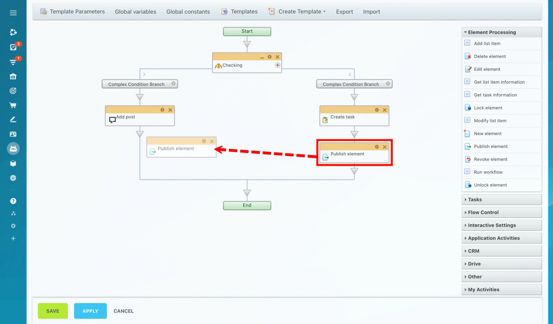Screen dimensions: 553x324
Task: Select the Add list item activity
Action: tap(502, 44)
